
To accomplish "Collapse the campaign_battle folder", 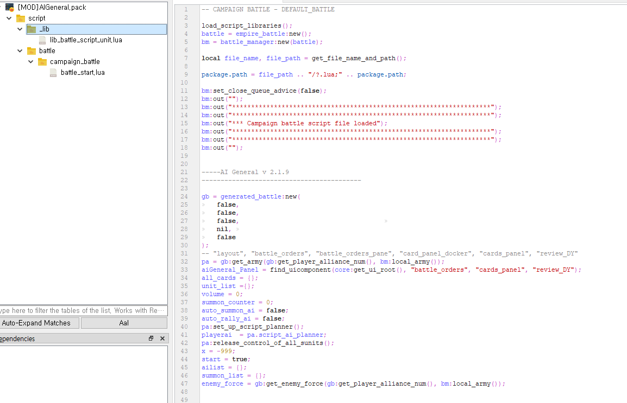I will (x=31, y=62).
